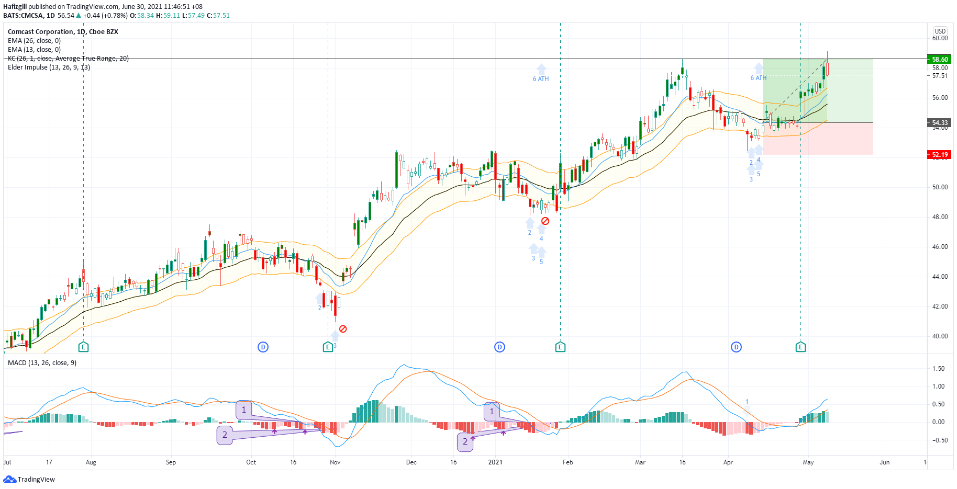The width and height of the screenshot is (957, 489).
Task: Click the earnings E marker before Aug
Action: [83, 347]
